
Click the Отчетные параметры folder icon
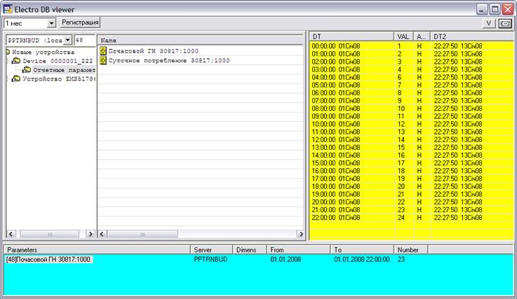point(26,70)
